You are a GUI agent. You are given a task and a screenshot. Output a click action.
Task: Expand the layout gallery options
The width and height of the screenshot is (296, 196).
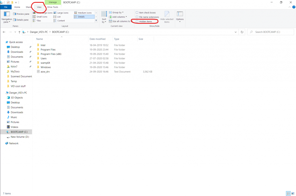(96, 20)
